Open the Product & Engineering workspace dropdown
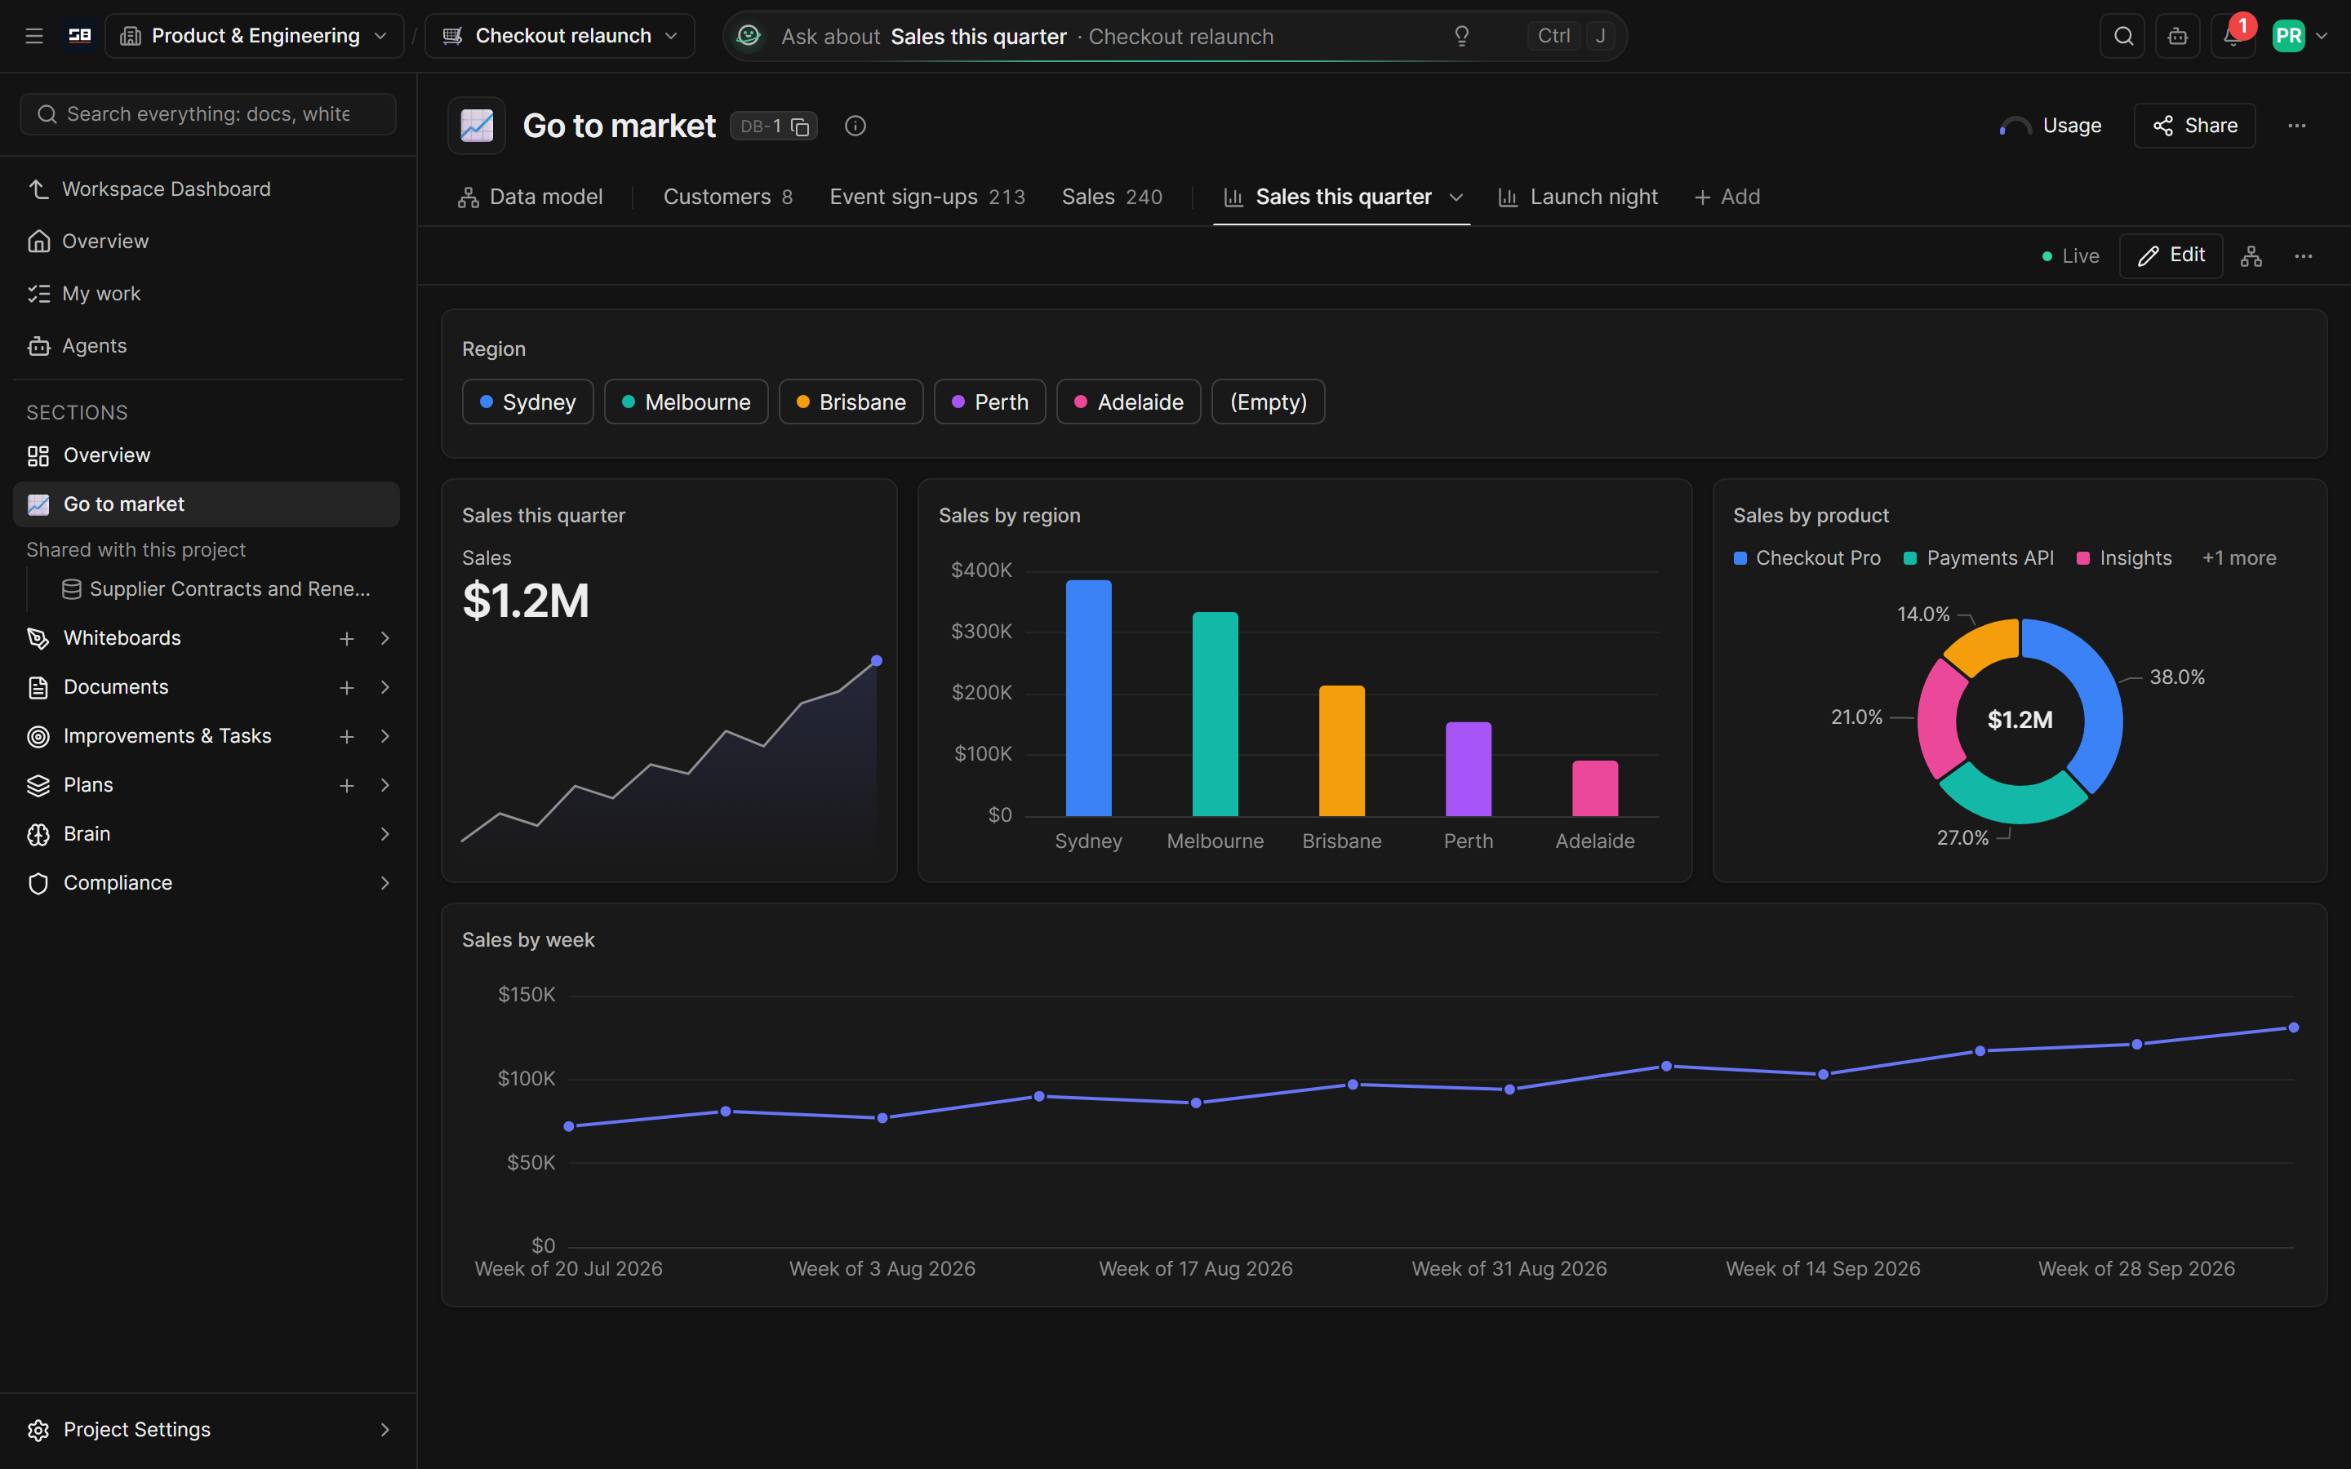This screenshot has width=2351, height=1469. (255, 36)
